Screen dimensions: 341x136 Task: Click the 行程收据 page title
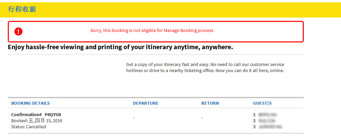click(x=22, y=9)
